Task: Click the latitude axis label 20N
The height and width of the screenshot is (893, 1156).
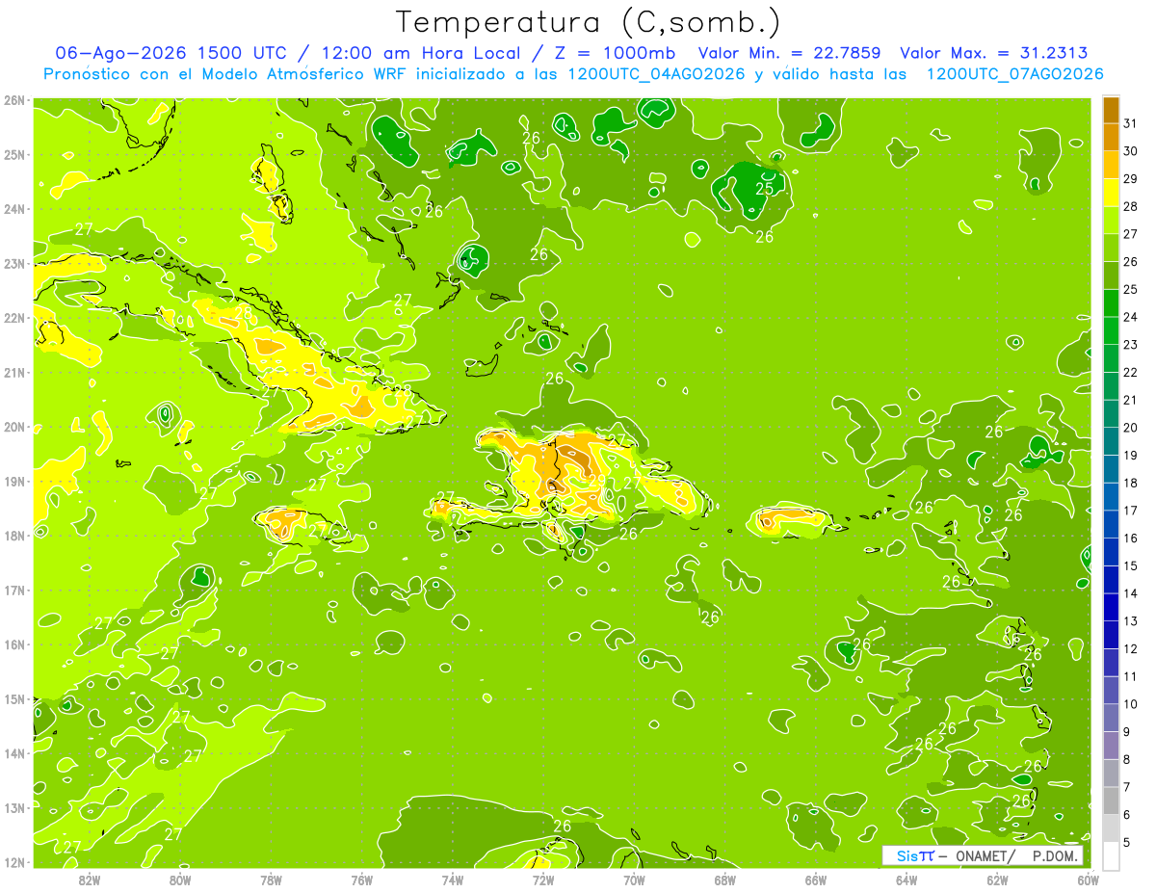Action: 13,427
